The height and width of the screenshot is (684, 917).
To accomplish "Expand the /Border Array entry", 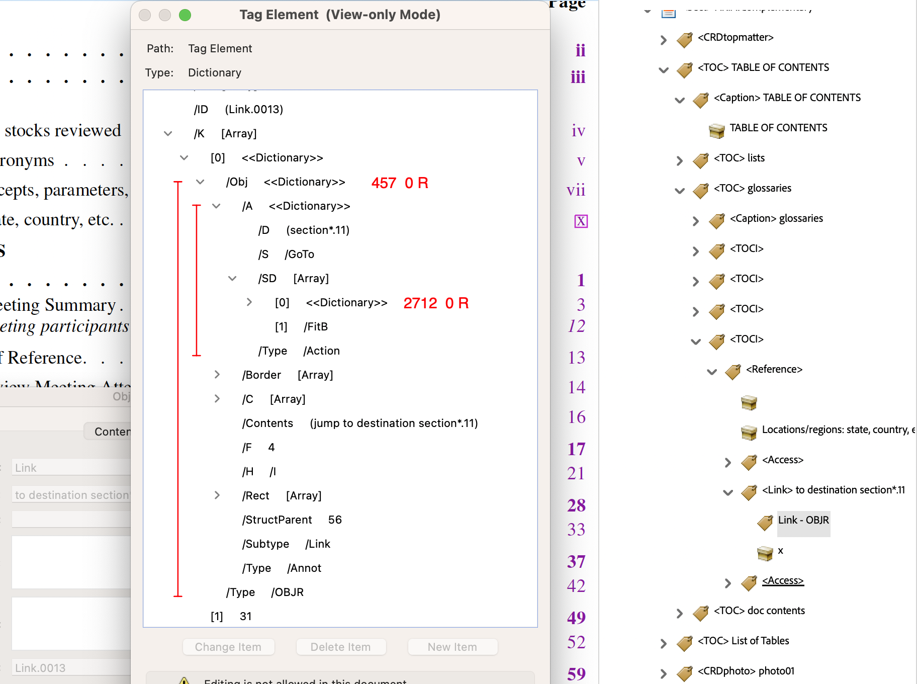I will click(217, 375).
